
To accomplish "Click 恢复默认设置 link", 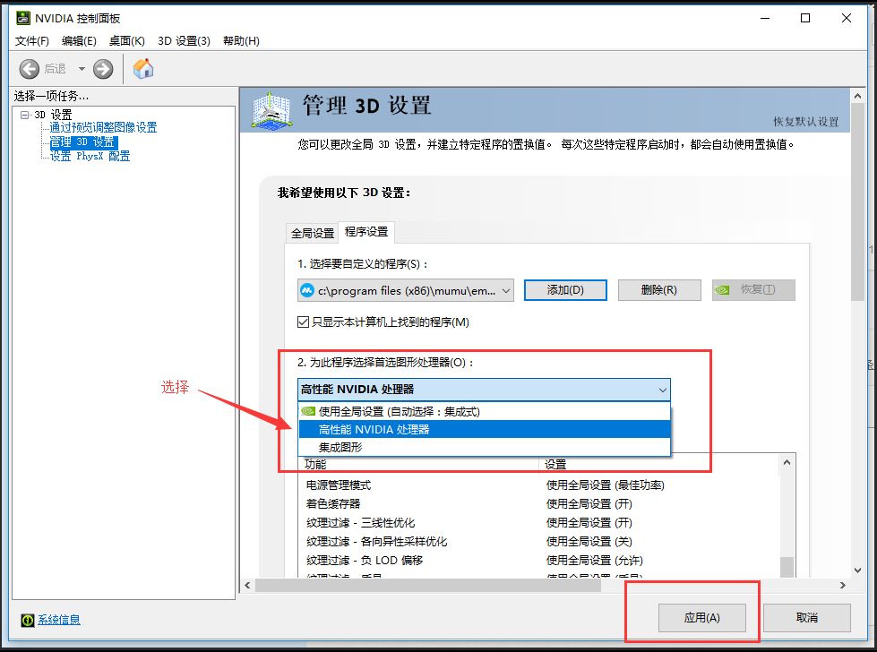I will (x=806, y=122).
